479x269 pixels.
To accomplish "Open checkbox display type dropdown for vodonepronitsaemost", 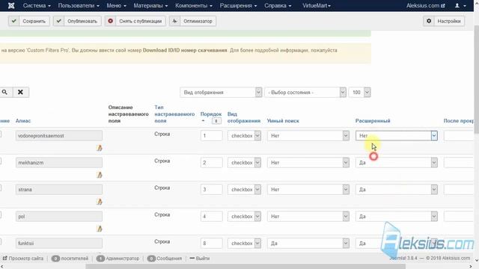I will tap(244, 136).
